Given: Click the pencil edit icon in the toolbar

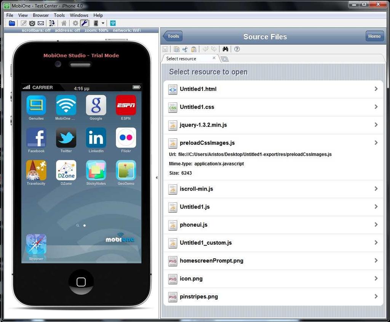Looking at the screenshot, I should click(24, 23).
